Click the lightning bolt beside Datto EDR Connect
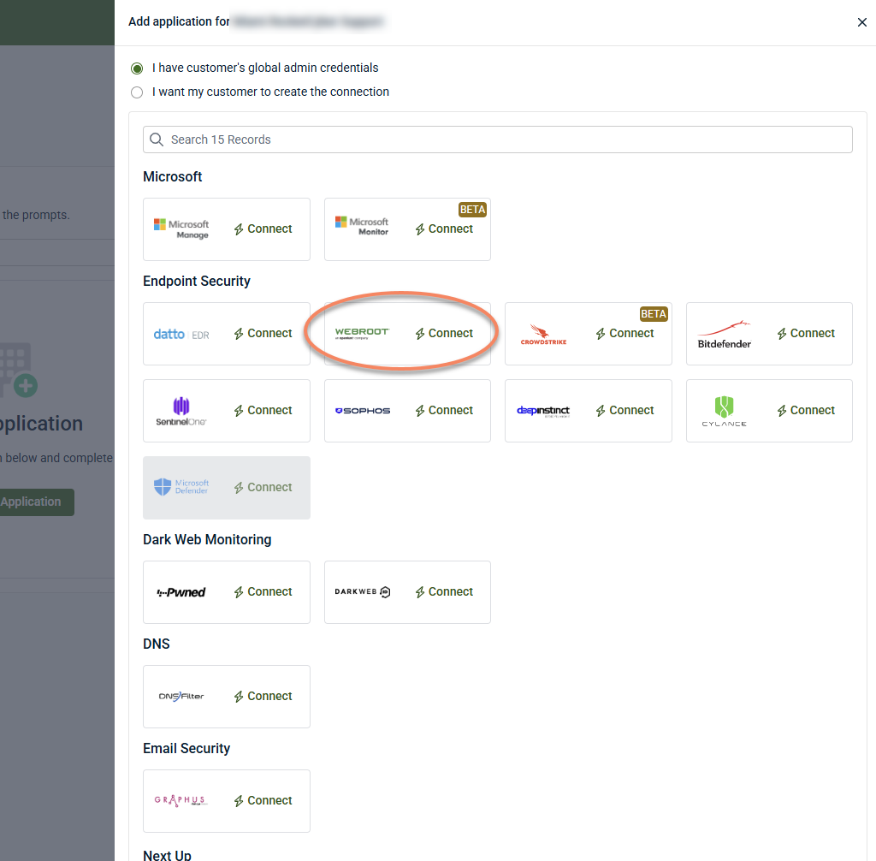The image size is (876, 861). pyautogui.click(x=239, y=334)
